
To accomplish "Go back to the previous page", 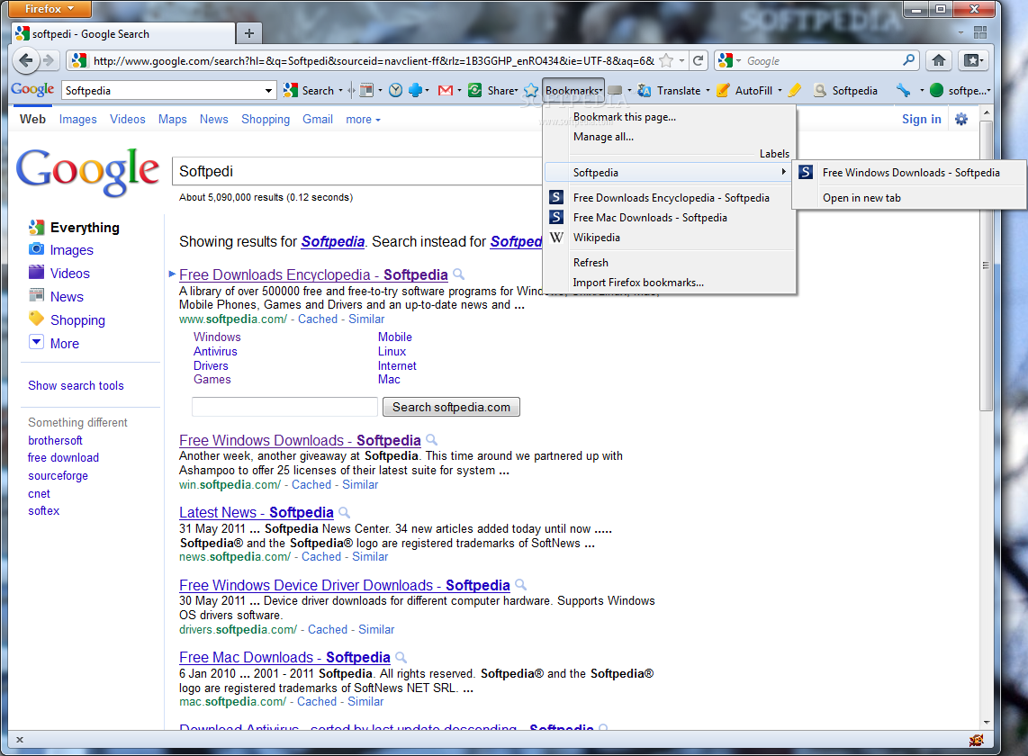I will [x=25, y=61].
